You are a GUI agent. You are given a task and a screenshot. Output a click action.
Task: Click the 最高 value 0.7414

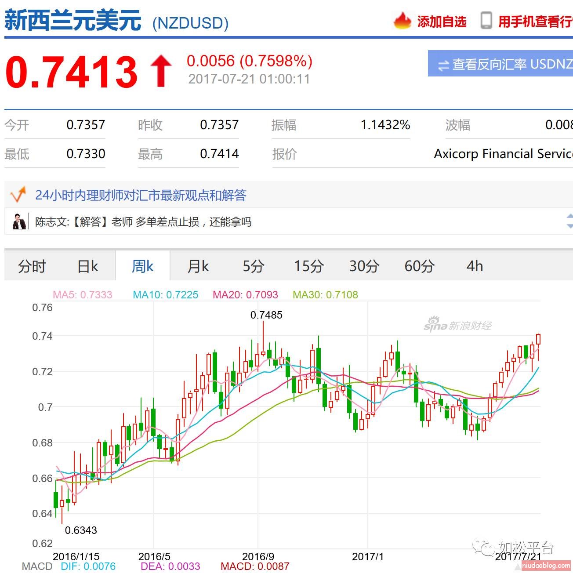click(219, 154)
